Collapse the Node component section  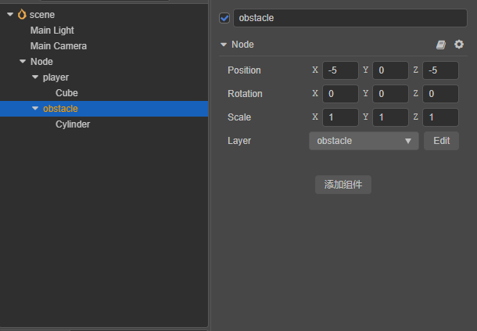(224, 45)
